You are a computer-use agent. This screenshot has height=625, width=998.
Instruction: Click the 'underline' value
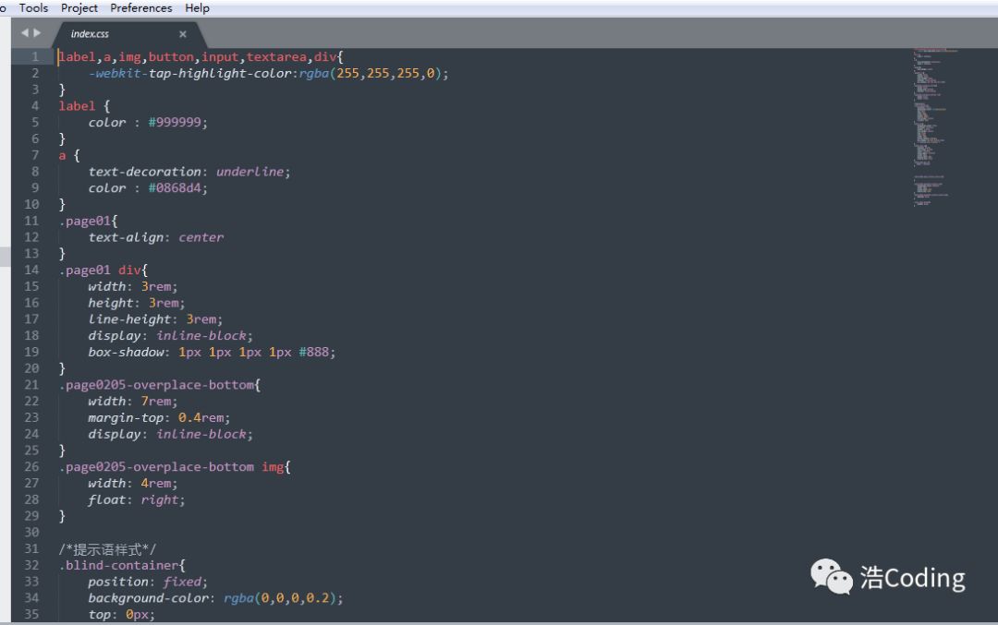(250, 172)
